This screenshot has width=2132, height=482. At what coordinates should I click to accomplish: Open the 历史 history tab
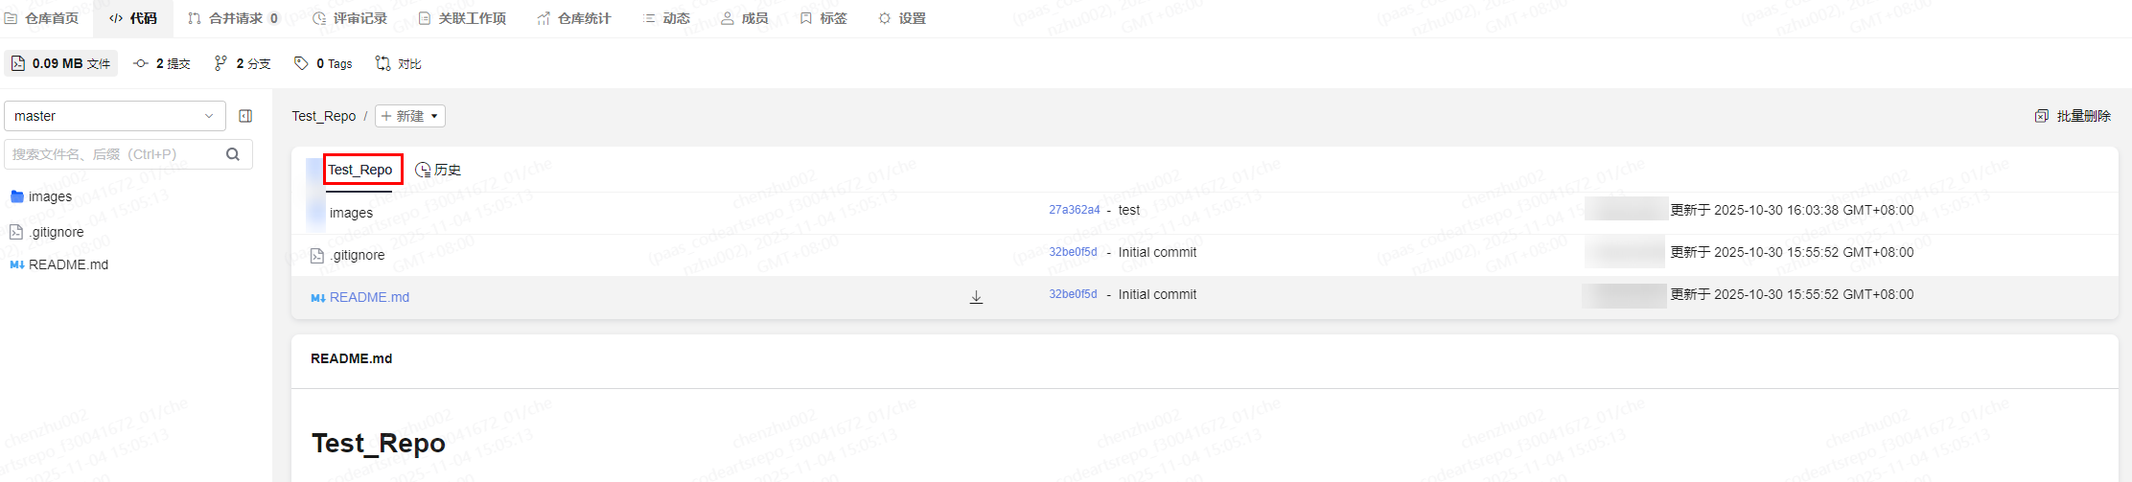tap(438, 170)
